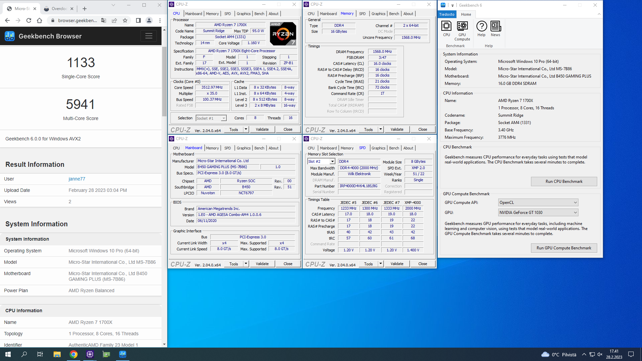Click the volume icon in system tray

pos(600,354)
